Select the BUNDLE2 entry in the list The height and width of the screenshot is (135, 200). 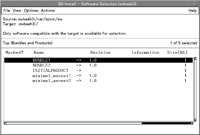(41, 65)
